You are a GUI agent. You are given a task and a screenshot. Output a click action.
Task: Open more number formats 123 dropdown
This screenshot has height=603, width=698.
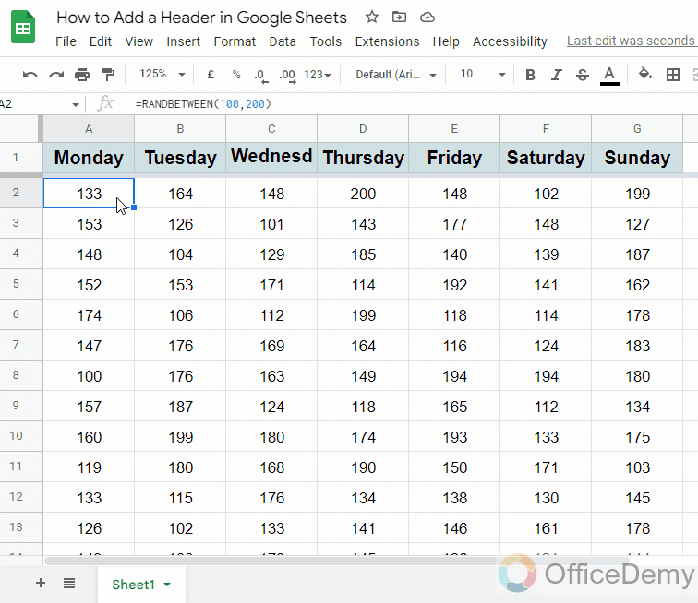coord(318,75)
